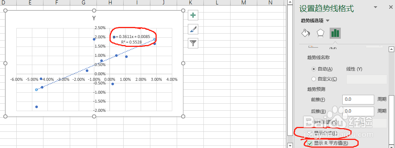The height and width of the screenshot is (148, 395).
Task: Select column header E
Action: pyautogui.click(x=30, y=3)
